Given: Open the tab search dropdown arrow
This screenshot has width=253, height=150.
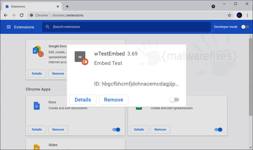Looking at the screenshot, I should 213,7.
